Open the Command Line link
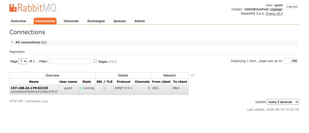Screen dimensions: 309x133 click(37, 101)
